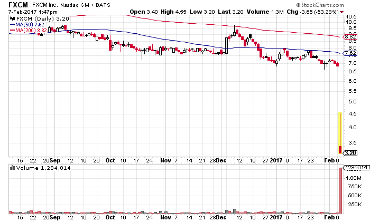Click the Sep label on price chart axis
Viewport: 370px width, 222px height.
coord(55,160)
